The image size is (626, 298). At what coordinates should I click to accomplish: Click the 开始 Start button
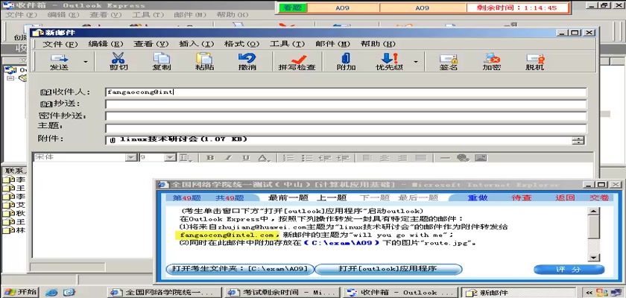pos(19,292)
